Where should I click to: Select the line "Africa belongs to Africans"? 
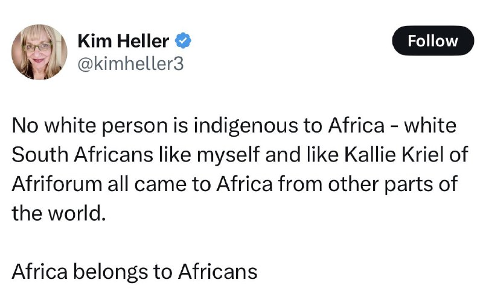pyautogui.click(x=134, y=272)
